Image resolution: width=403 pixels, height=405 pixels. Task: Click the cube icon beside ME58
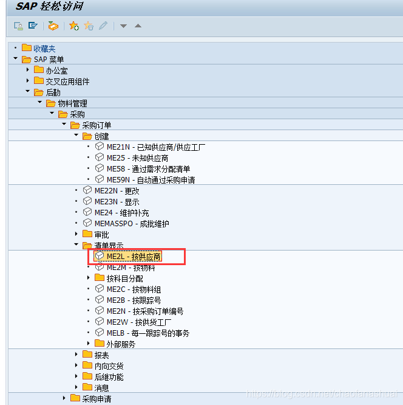click(x=100, y=168)
